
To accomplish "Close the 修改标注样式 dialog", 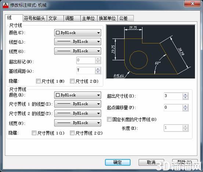I will pos(192,4).
